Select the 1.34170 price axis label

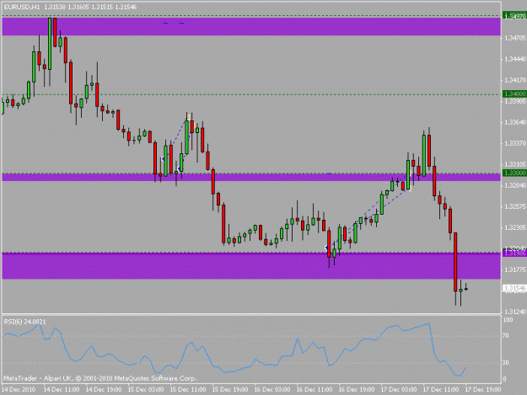[515, 80]
